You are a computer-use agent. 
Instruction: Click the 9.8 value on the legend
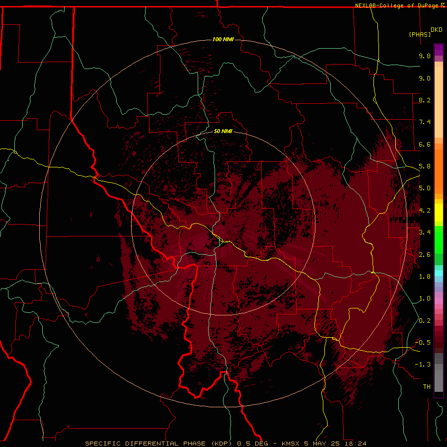(425, 56)
